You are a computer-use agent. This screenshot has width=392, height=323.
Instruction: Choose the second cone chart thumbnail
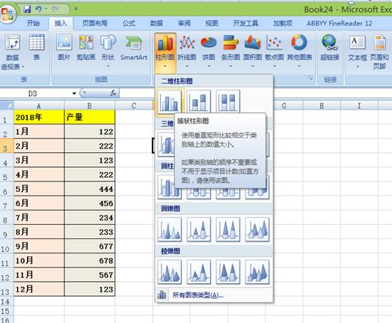click(x=199, y=229)
